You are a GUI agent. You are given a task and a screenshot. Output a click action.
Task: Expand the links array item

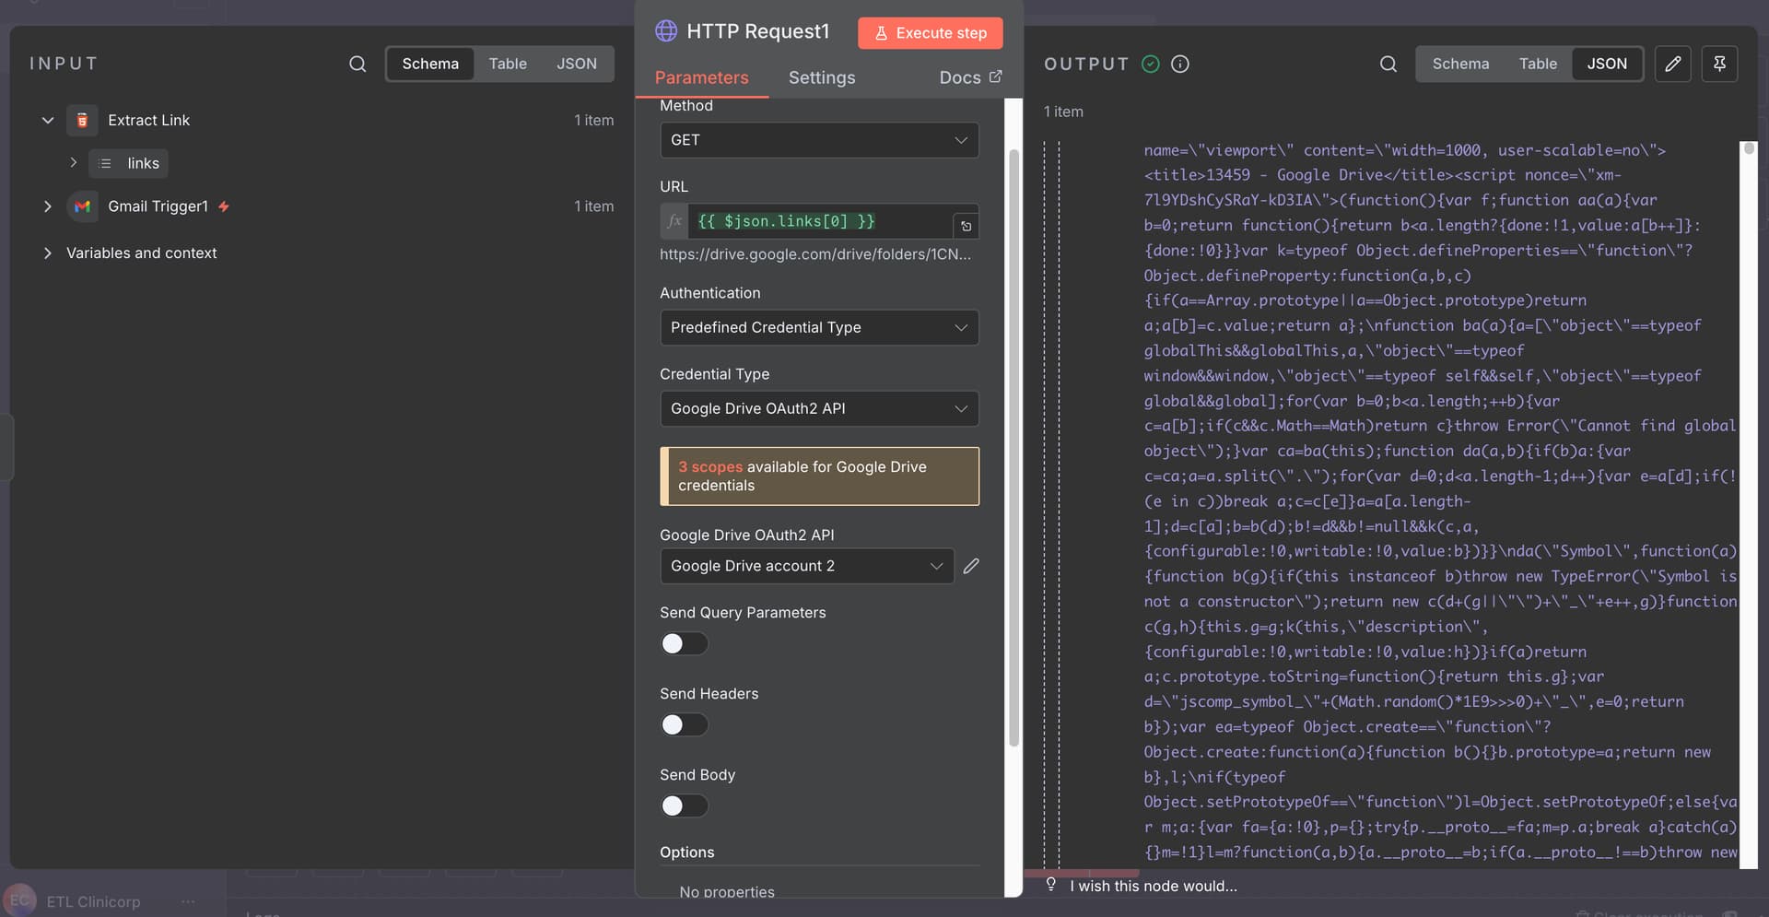pyautogui.click(x=74, y=162)
